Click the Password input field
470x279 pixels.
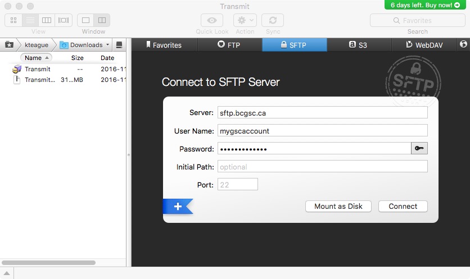pyautogui.click(x=314, y=148)
